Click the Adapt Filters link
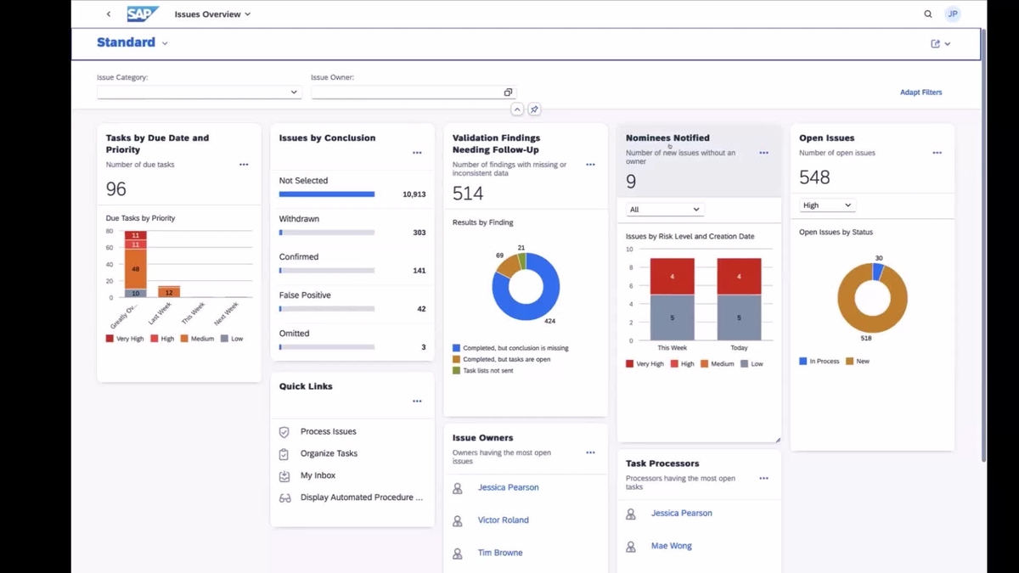Viewport: 1019px width, 573px height. pos(920,93)
